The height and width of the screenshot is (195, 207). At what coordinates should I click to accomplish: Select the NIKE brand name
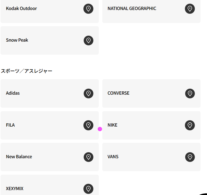click(x=112, y=125)
